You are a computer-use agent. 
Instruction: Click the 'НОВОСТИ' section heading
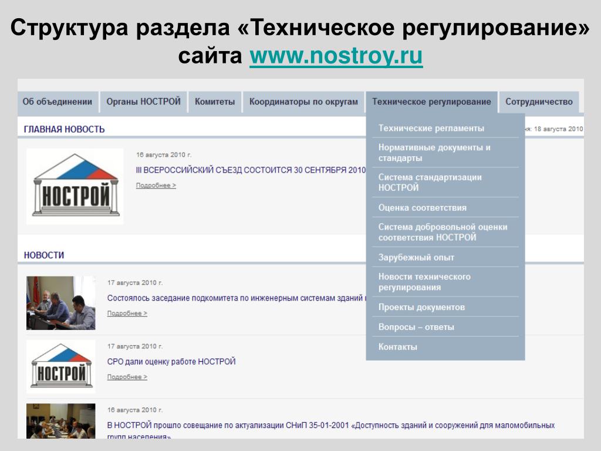click(x=43, y=255)
